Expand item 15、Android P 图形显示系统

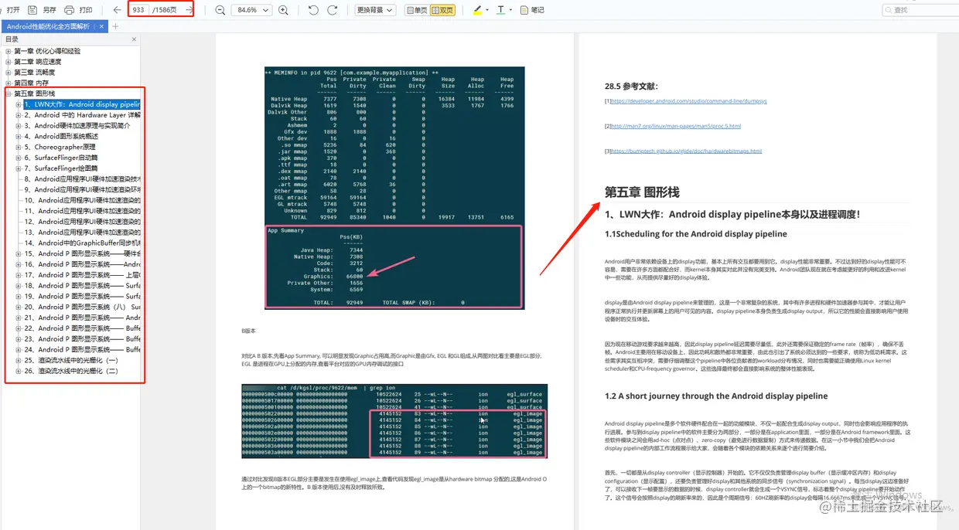(x=19, y=253)
